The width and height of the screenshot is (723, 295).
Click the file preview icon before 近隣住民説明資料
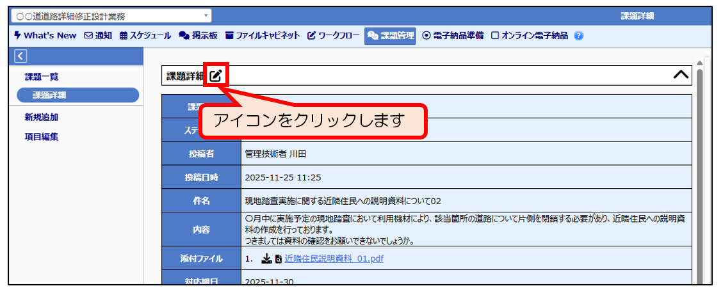[x=278, y=259]
